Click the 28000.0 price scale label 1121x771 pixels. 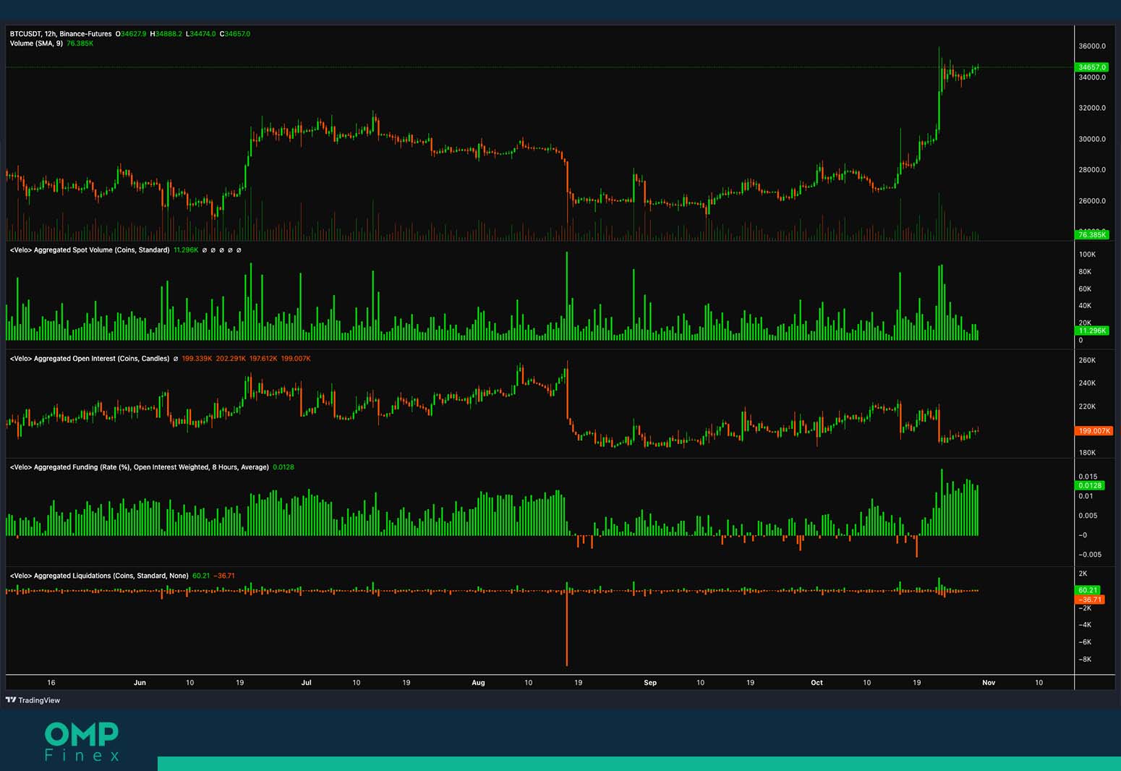[1092, 170]
